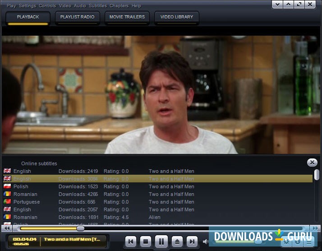The height and width of the screenshot is (251, 322).
Task: Click the down-chevron button in the title bar
Action: point(277,5)
